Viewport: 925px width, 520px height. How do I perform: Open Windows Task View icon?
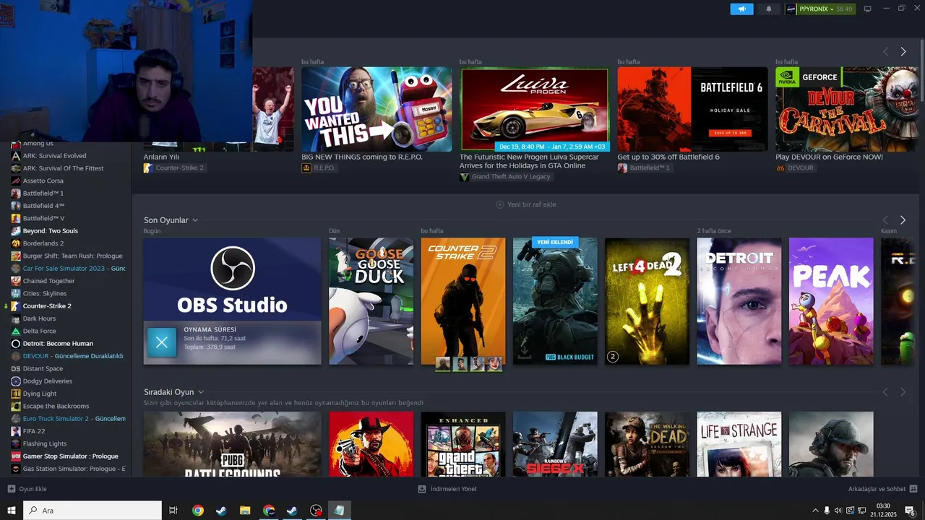pyautogui.click(x=173, y=511)
